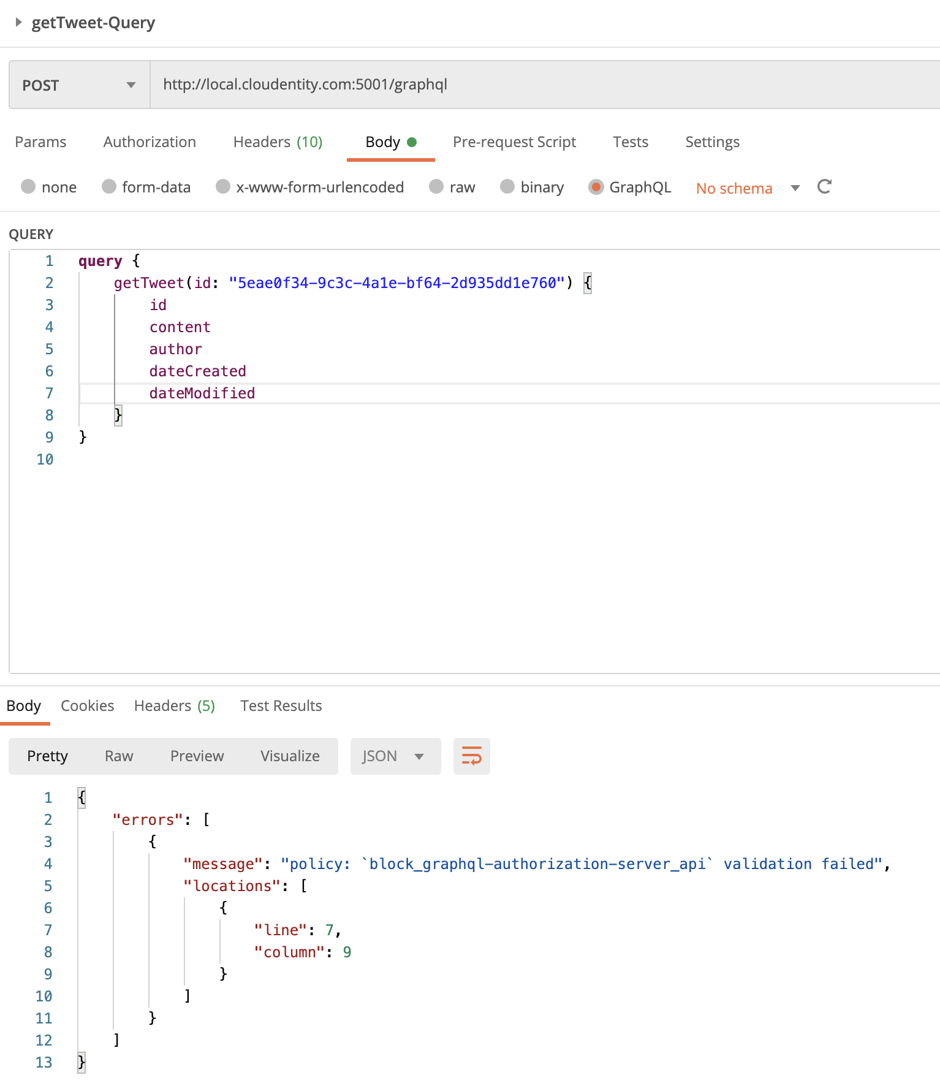The height and width of the screenshot is (1086, 940).
Task: Open the JSON format dropdown
Action: (395, 756)
